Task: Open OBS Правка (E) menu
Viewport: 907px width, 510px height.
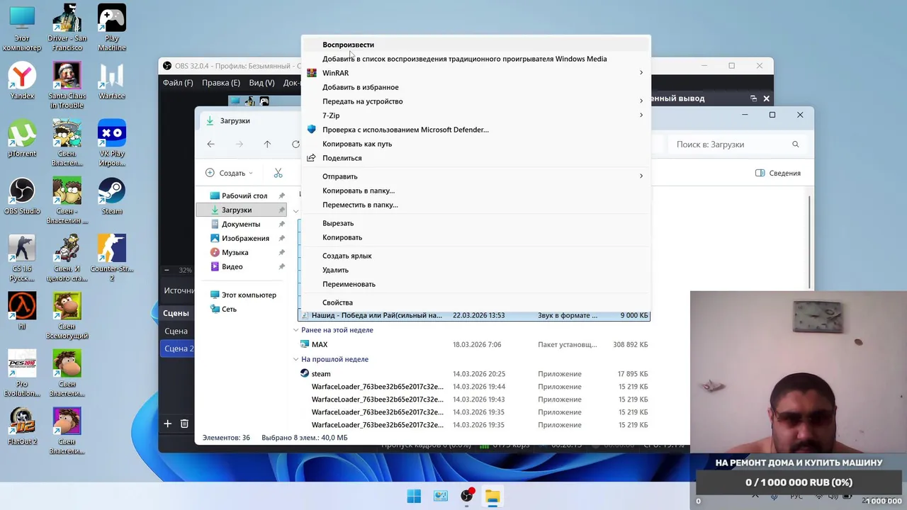Action: [x=221, y=83]
